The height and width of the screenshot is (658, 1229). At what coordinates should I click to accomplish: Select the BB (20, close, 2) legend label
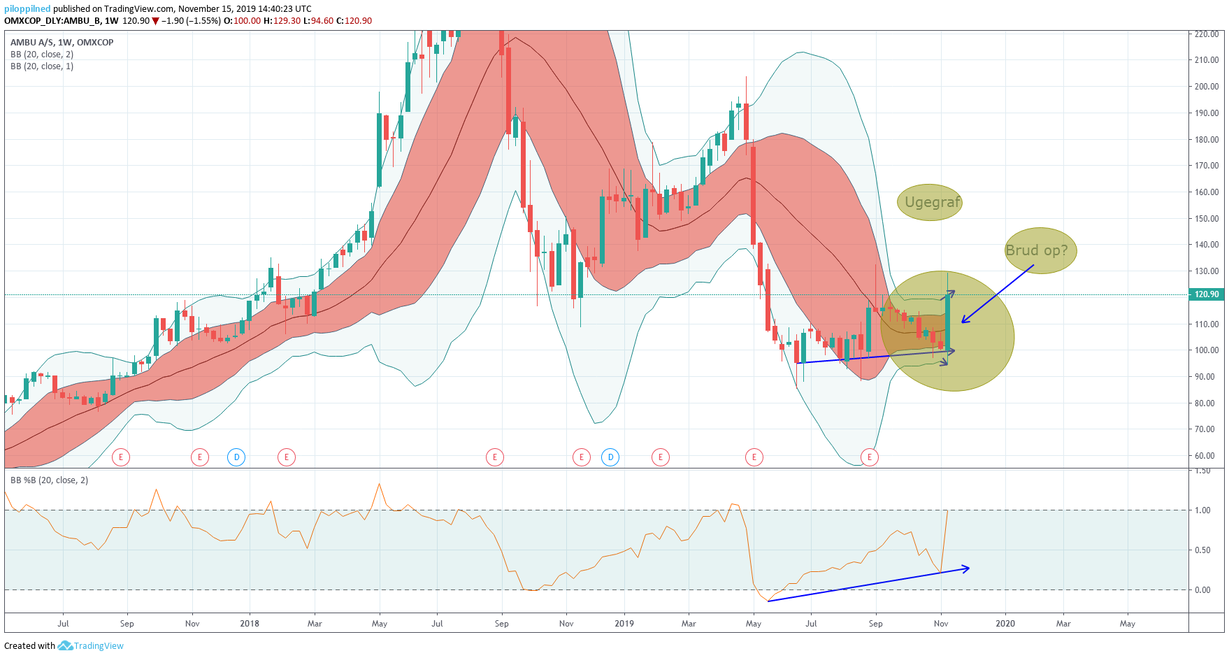[x=42, y=54]
